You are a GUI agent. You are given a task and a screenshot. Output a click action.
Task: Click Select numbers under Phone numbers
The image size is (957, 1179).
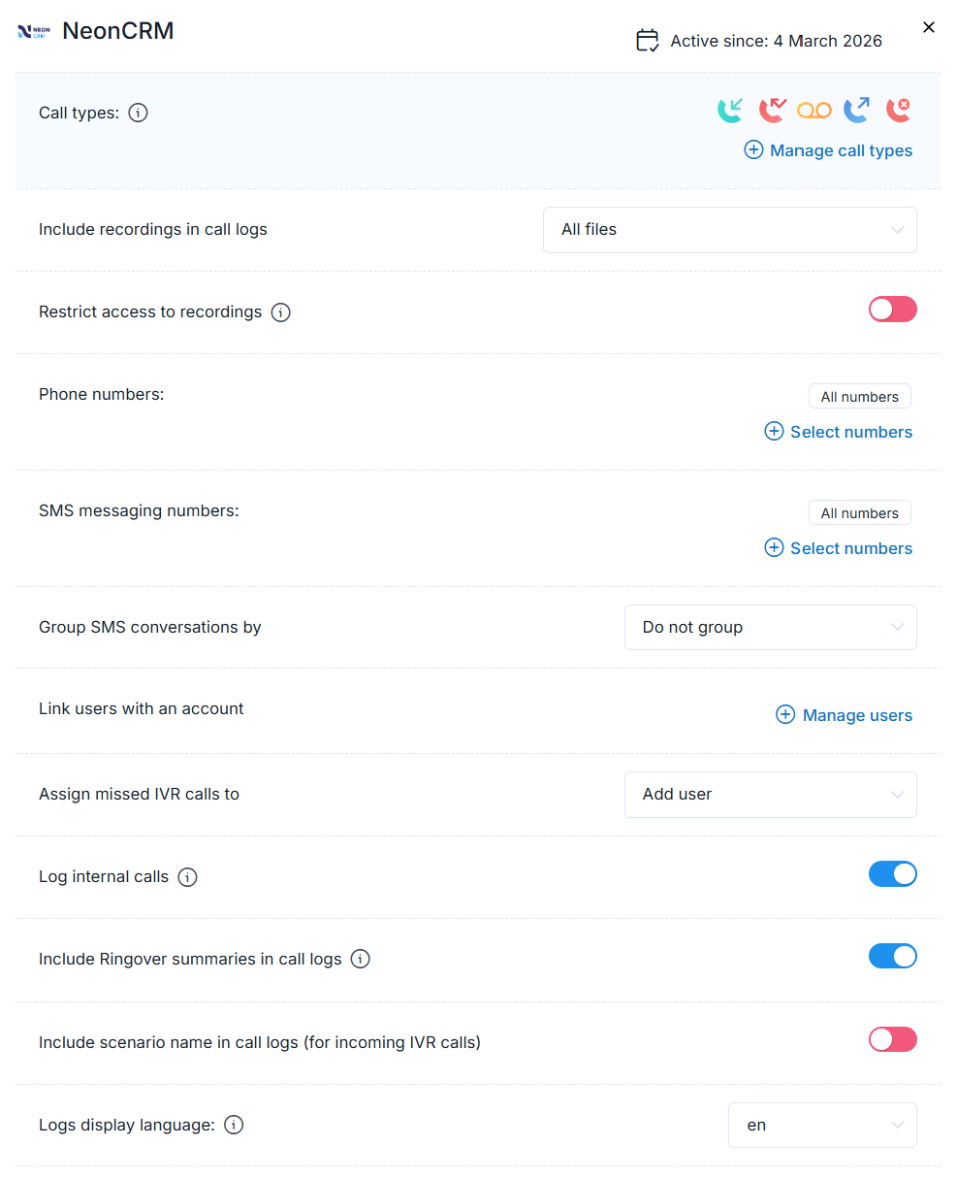(839, 432)
